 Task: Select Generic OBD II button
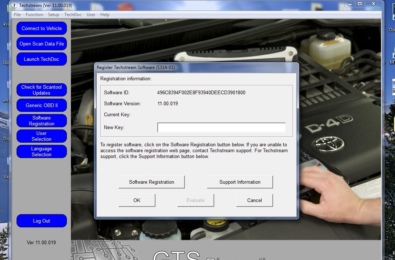(x=42, y=105)
